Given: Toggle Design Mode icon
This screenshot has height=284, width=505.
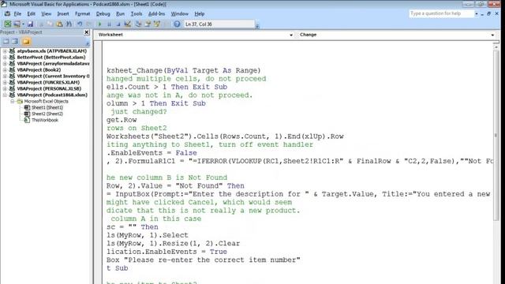Looking at the screenshot, I should click(x=128, y=24).
